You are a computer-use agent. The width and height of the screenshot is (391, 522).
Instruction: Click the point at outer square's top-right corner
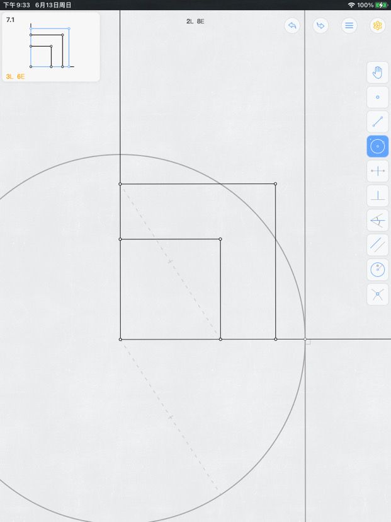[275, 183]
